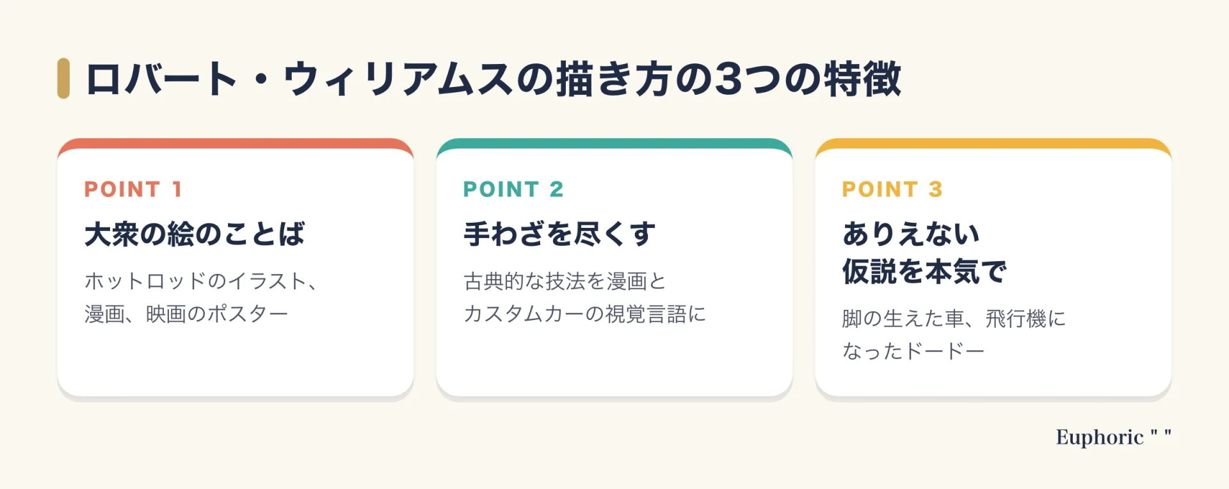The image size is (1229, 489).
Task: Click text 古典的な技法を漫画と
Action: 565,281
